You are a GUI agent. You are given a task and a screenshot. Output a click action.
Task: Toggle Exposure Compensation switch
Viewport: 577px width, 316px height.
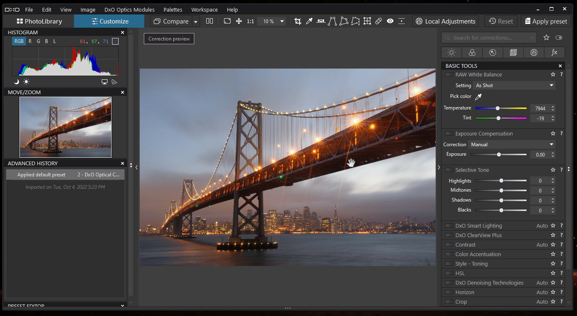tap(449, 134)
